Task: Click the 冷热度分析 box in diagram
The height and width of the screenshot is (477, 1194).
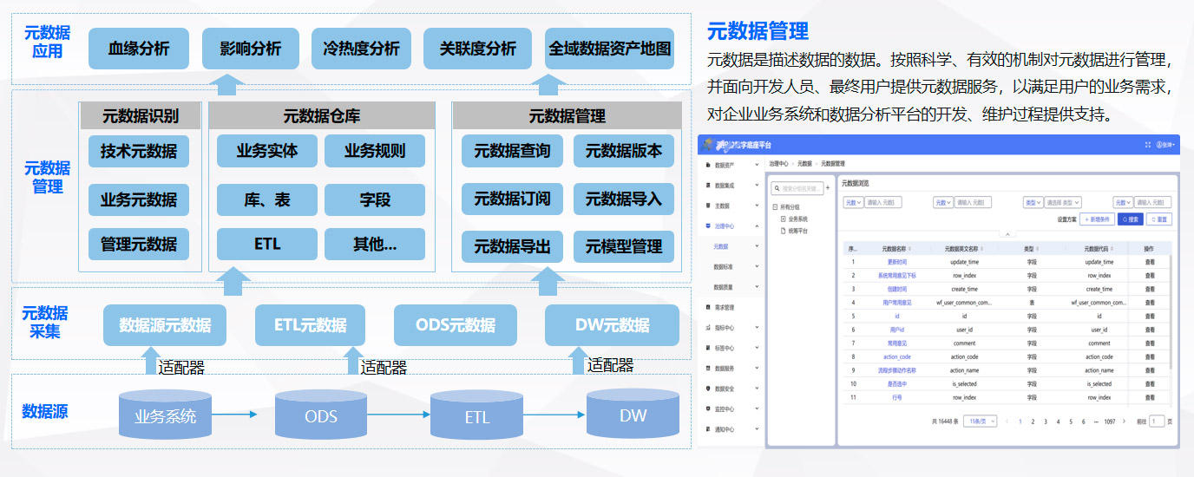Action: (361, 49)
